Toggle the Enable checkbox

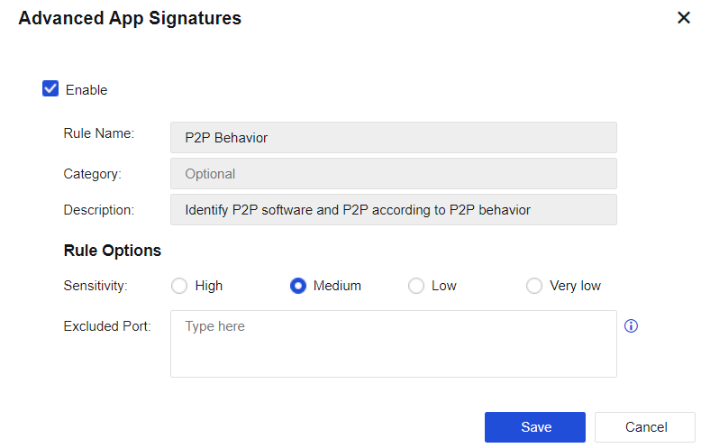[50, 89]
